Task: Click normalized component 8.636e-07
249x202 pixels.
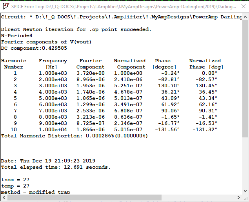Action: (128, 117)
